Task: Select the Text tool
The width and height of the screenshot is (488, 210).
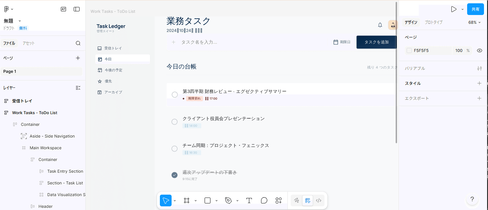Action: tap(249, 200)
